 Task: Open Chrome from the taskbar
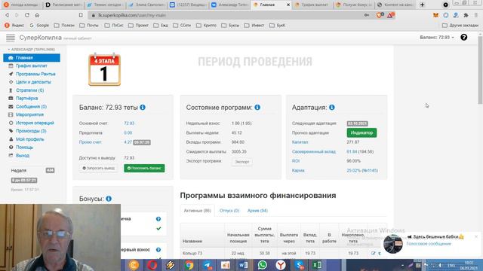point(189,265)
